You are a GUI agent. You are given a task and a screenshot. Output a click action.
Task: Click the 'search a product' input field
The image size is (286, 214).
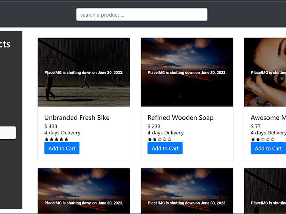pyautogui.click(x=142, y=15)
